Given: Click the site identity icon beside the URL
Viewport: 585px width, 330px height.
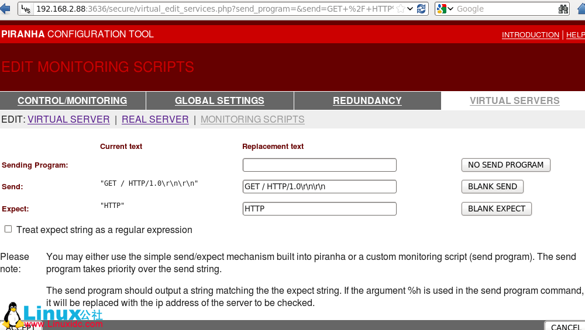Looking at the screenshot, I should coord(27,9).
